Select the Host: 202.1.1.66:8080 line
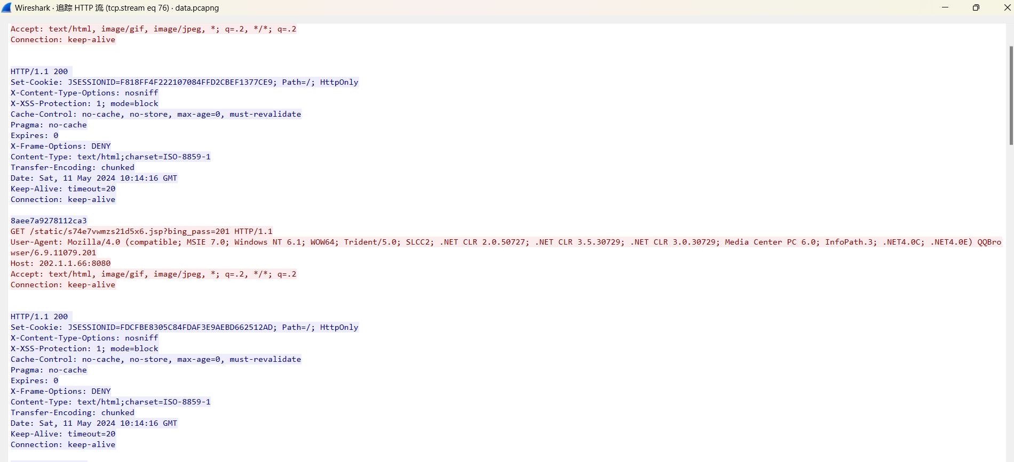This screenshot has height=462, width=1014. tap(61, 263)
